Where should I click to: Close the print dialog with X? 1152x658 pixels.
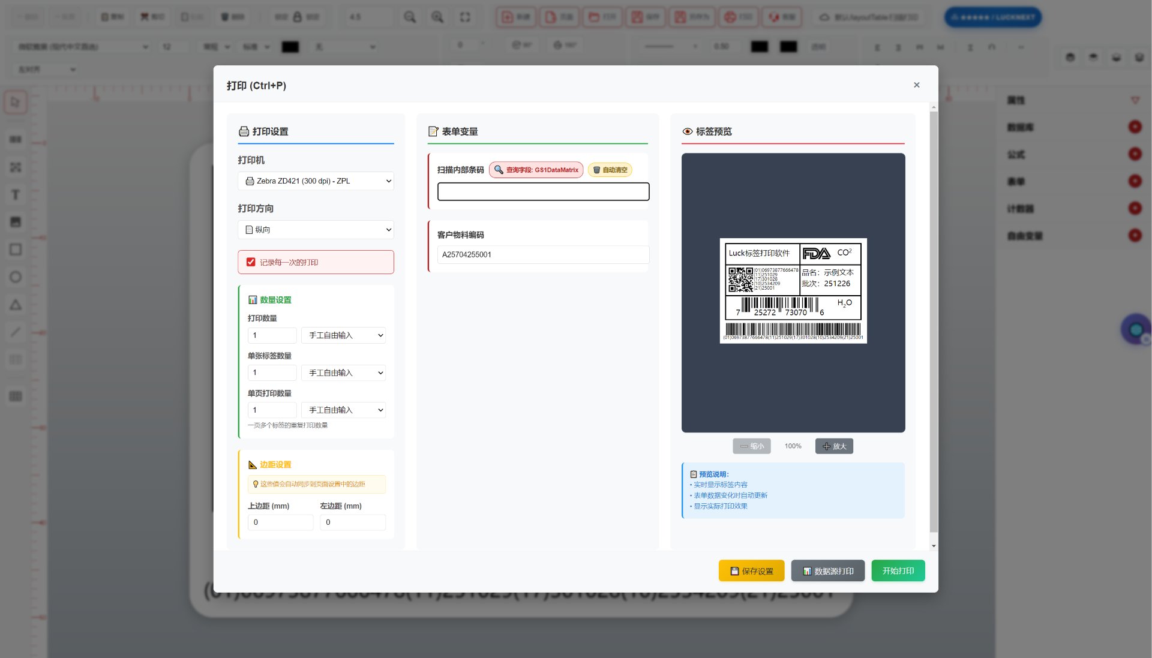coord(916,85)
